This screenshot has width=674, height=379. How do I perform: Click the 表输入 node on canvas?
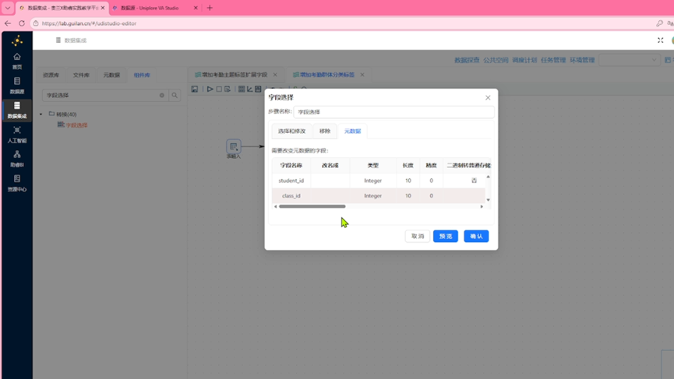coord(234,146)
